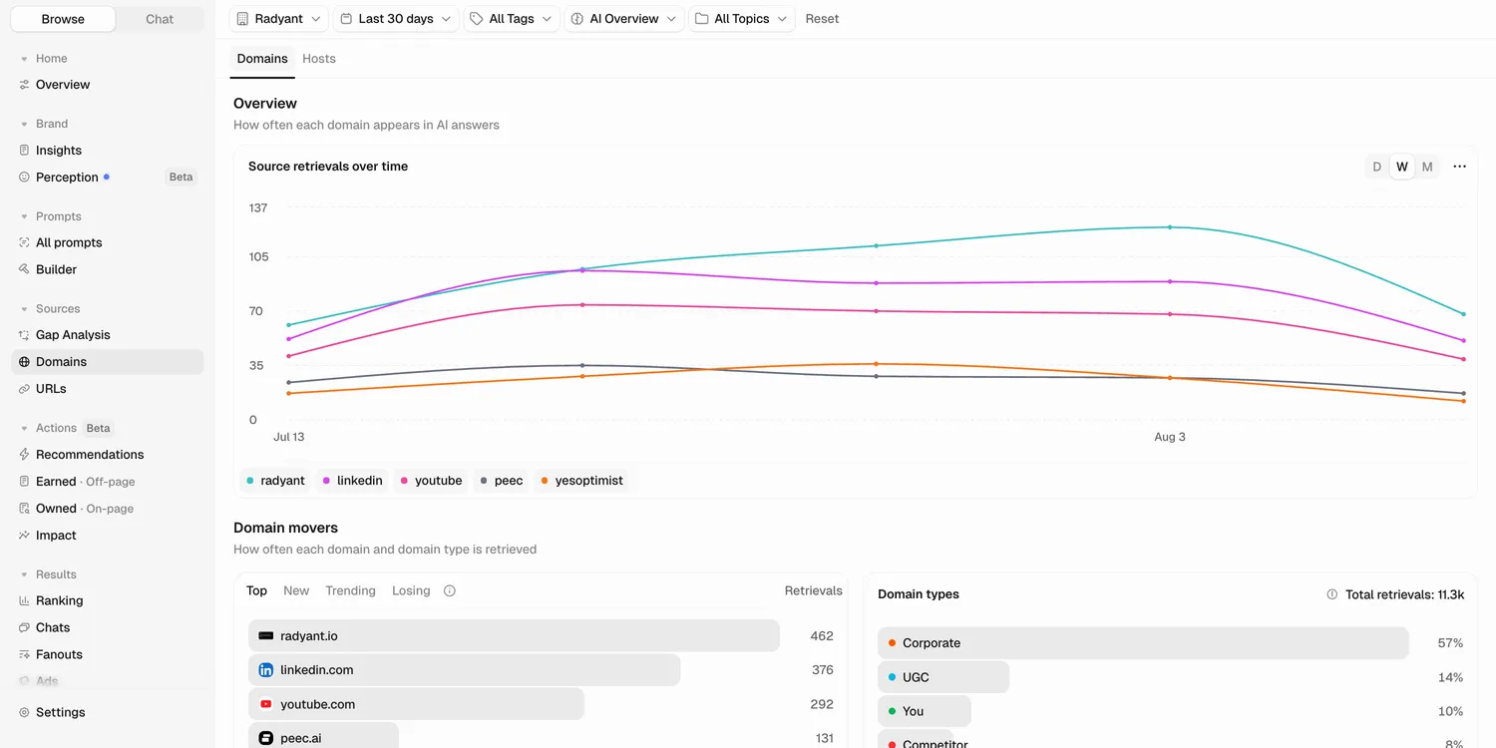Click the link icon beside URLs
Image resolution: width=1496 pixels, height=748 pixels.
pyautogui.click(x=24, y=389)
